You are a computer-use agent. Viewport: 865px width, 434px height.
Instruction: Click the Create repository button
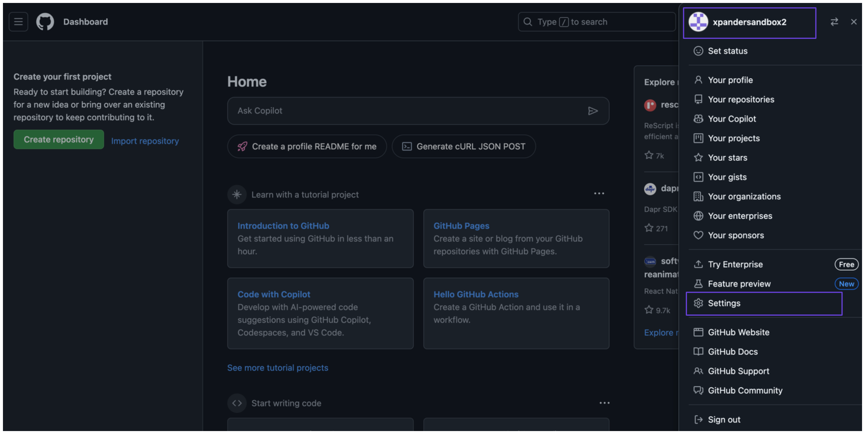click(x=59, y=140)
